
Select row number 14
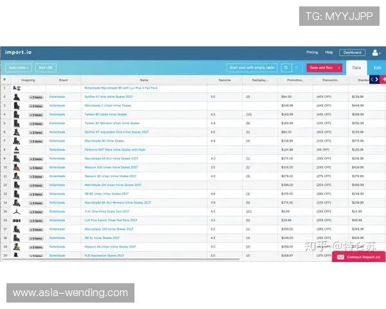pos(5,203)
